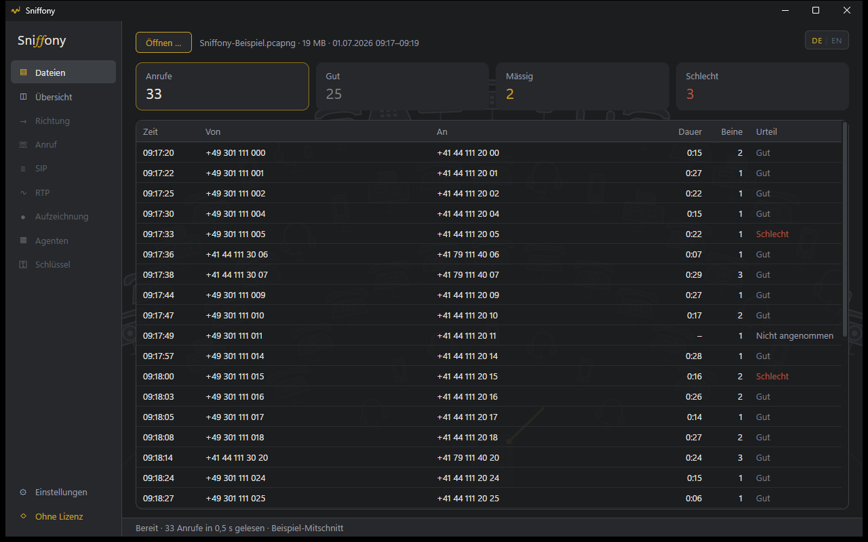Click callee +41 44 111 20 18

pyautogui.click(x=467, y=437)
